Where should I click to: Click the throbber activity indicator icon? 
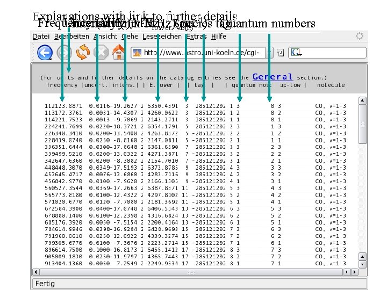pos(360,36)
